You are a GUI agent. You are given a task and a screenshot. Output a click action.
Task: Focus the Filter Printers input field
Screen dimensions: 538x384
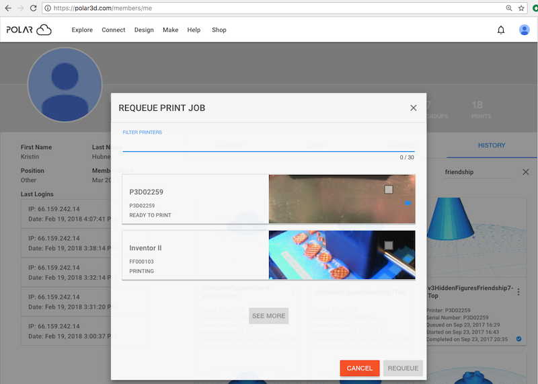pos(268,145)
